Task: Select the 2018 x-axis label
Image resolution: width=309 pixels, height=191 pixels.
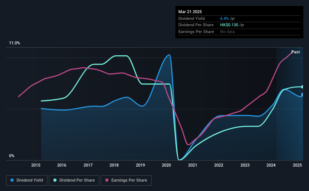Action: [x=114, y=165]
